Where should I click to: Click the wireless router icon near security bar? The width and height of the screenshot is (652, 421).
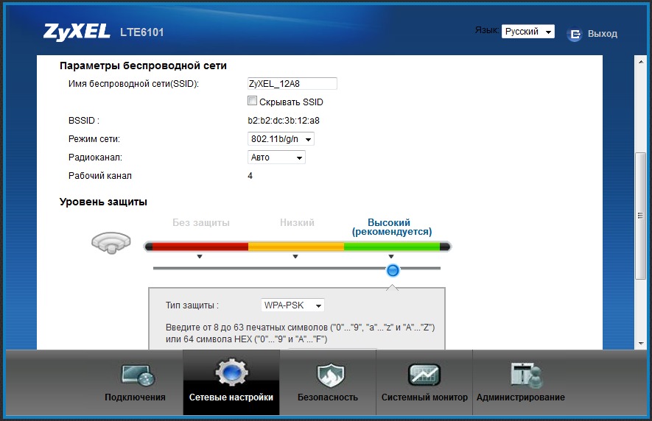(111, 243)
